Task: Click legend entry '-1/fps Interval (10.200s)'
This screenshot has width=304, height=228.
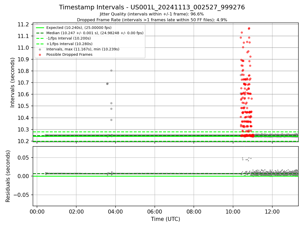Action: pos(68,38)
